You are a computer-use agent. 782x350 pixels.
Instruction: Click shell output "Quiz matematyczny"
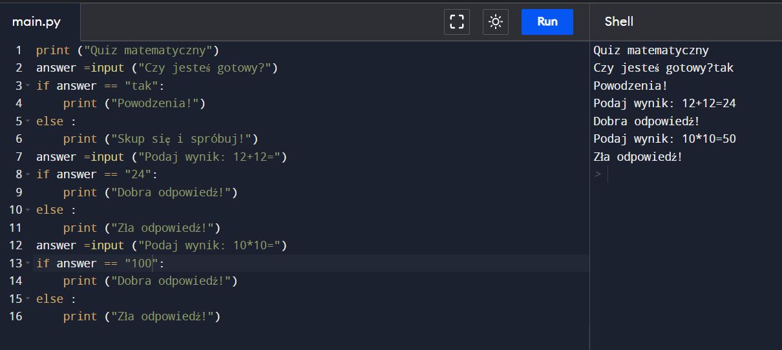click(x=651, y=50)
